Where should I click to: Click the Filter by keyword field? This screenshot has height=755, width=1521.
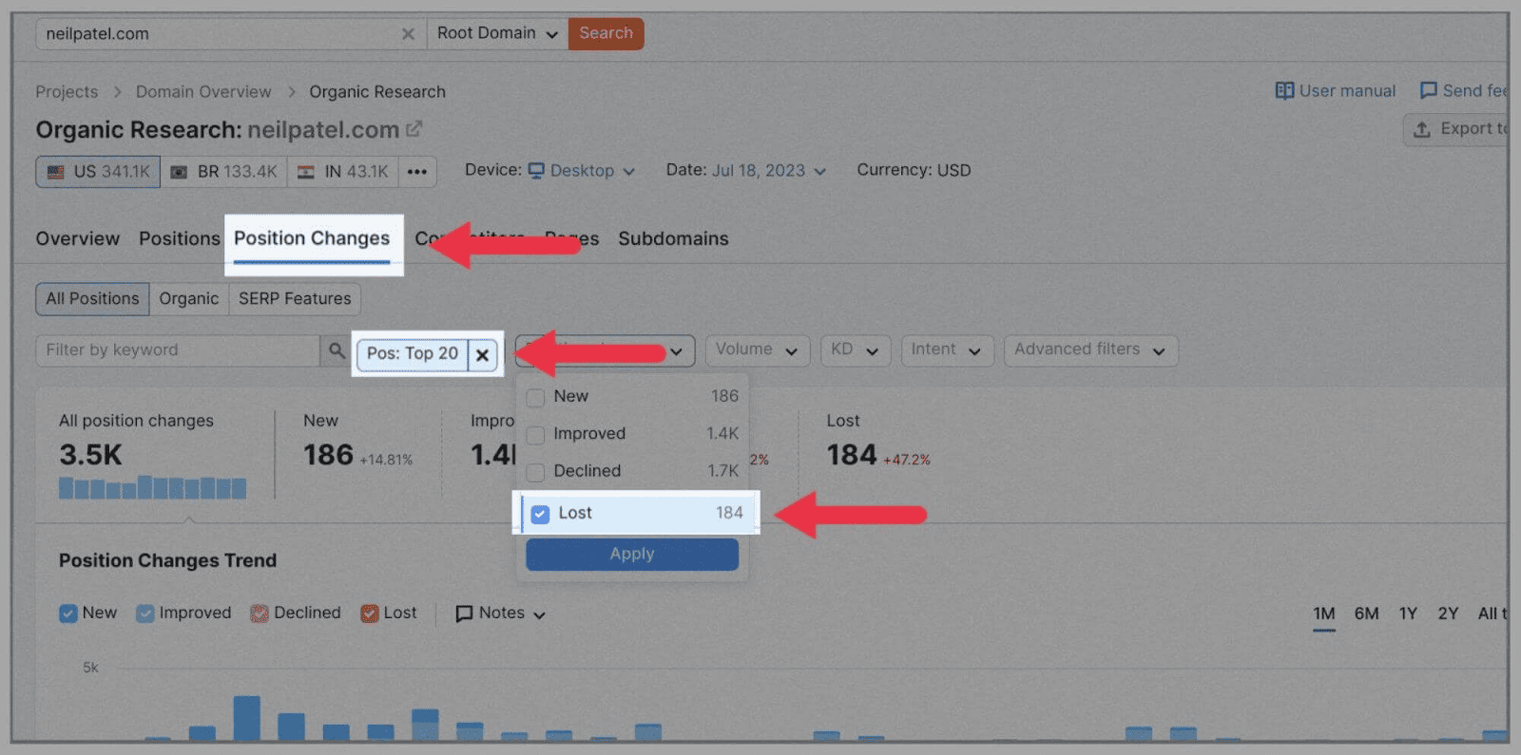click(x=178, y=350)
